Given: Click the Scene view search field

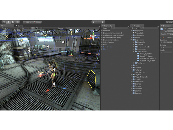Looking at the screenshot, I should pos(82,28).
